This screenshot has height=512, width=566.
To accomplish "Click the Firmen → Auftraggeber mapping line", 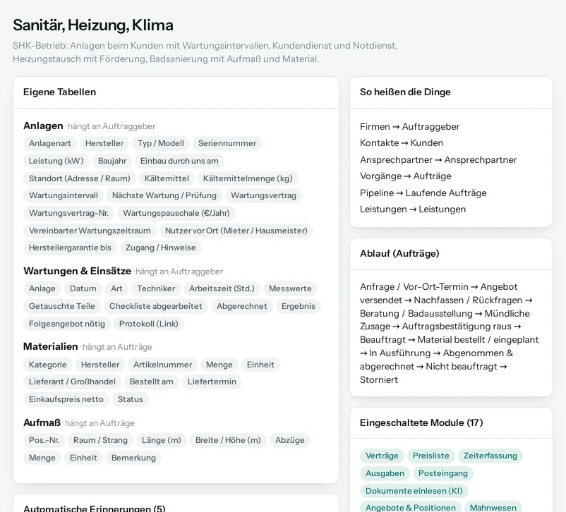I will [x=410, y=127].
